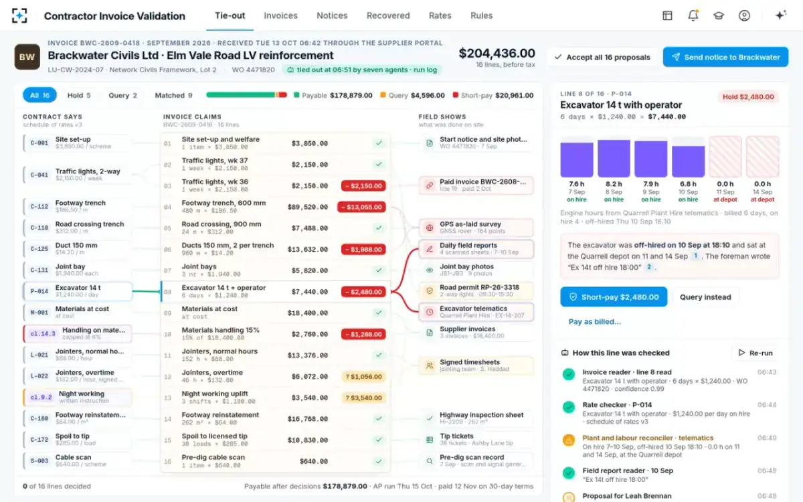Click reference footnote 1 in excavator note
Image resolution: width=803 pixels, height=502 pixels.
(x=695, y=256)
